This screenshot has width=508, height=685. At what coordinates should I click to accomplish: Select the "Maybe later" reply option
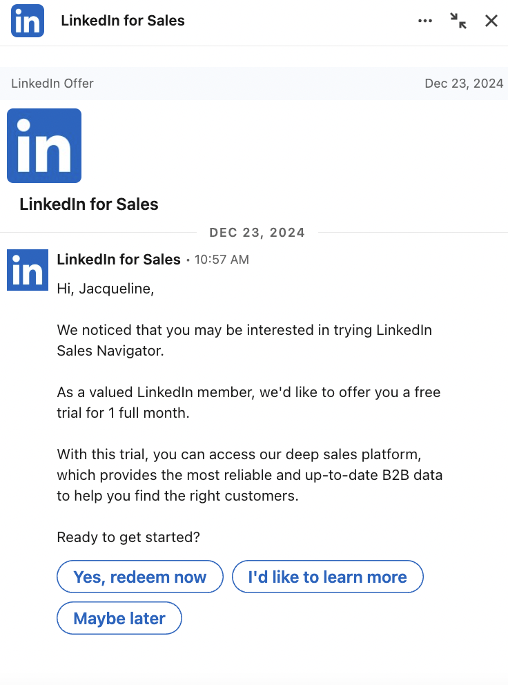click(x=119, y=618)
